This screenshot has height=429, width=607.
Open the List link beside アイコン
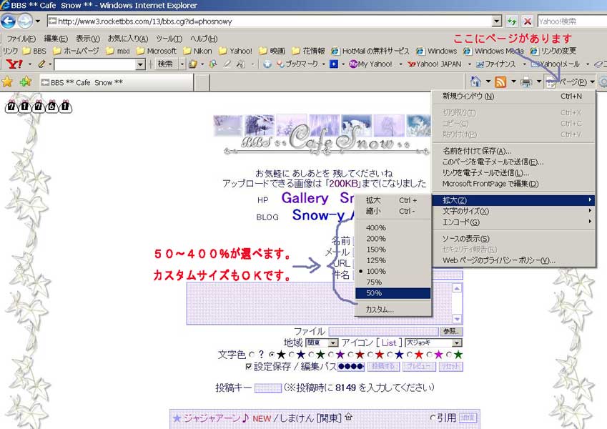click(389, 343)
